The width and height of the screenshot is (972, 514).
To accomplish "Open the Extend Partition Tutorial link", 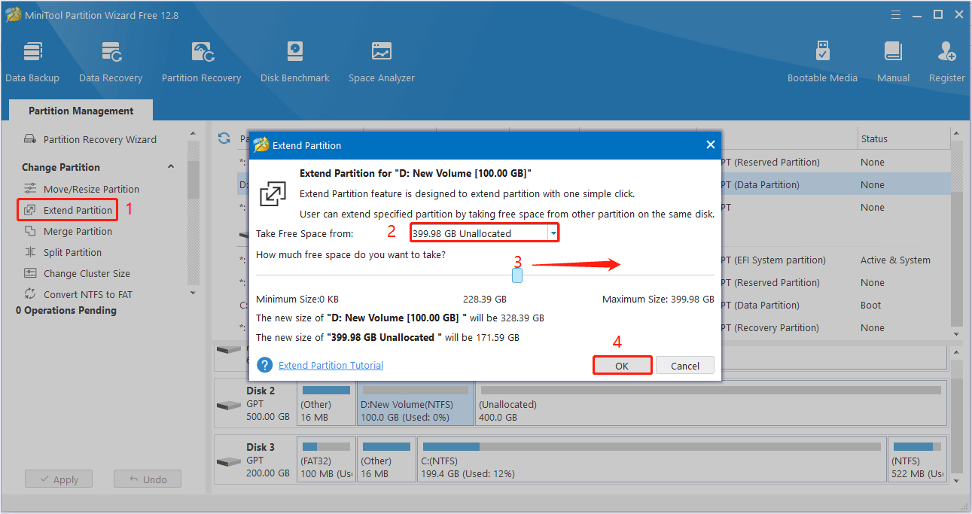I will click(331, 365).
